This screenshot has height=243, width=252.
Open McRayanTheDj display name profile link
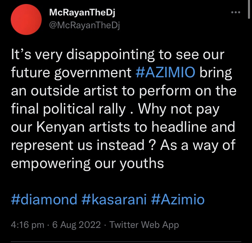tap(82, 12)
